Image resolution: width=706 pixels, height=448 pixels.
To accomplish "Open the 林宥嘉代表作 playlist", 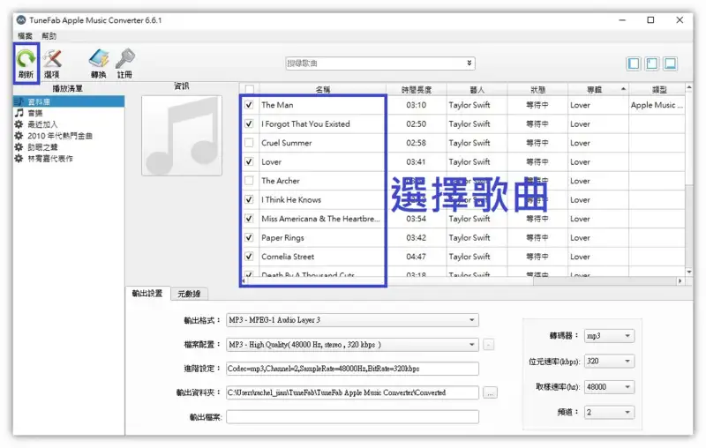I will pyautogui.click(x=50, y=159).
